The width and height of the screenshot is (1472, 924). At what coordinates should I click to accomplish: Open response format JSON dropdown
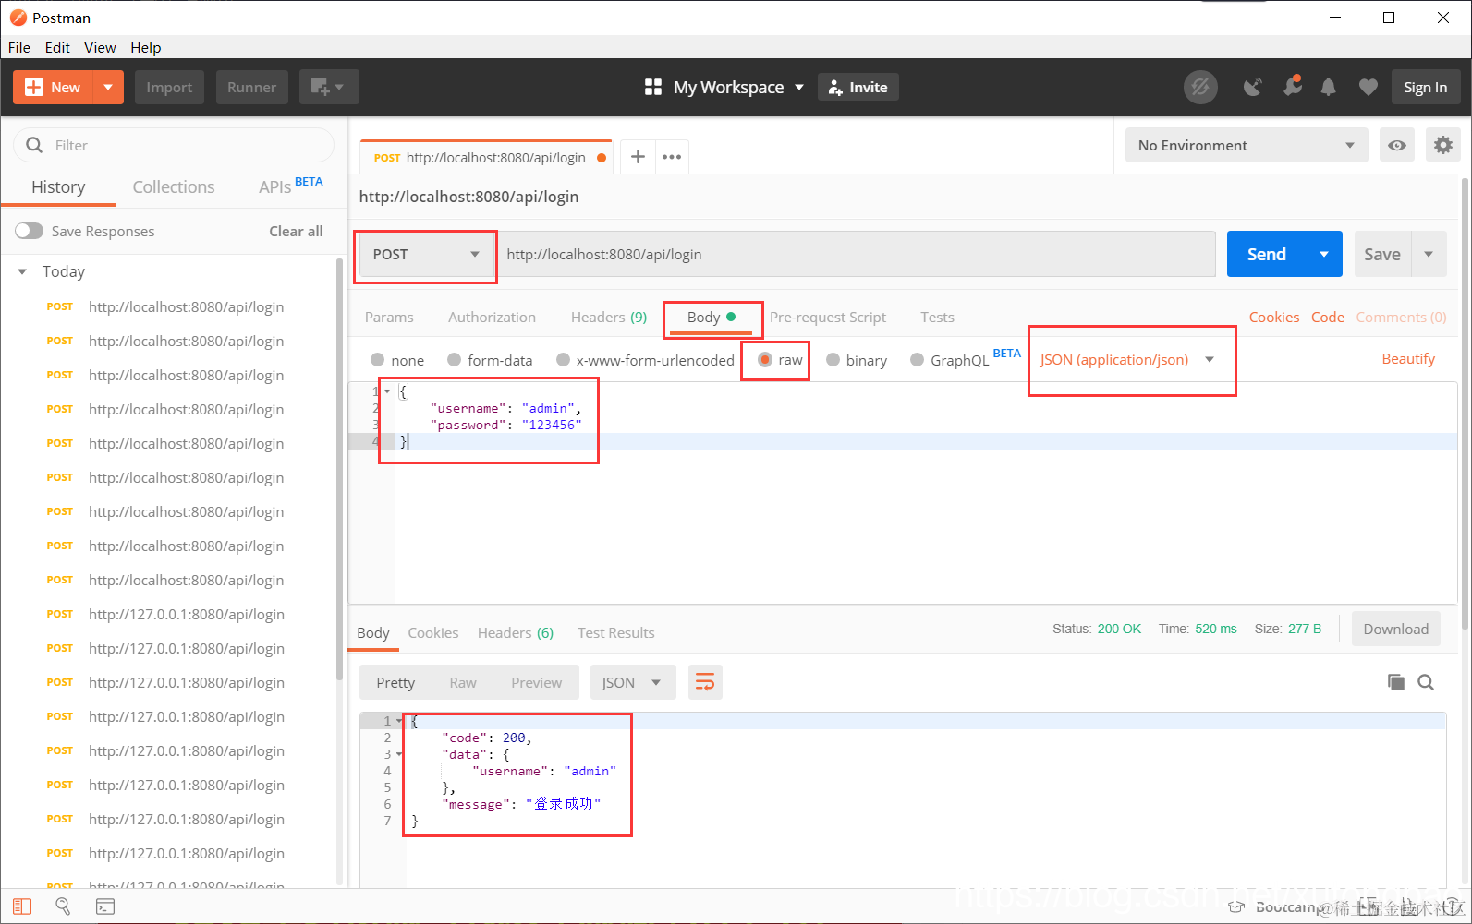coord(633,682)
